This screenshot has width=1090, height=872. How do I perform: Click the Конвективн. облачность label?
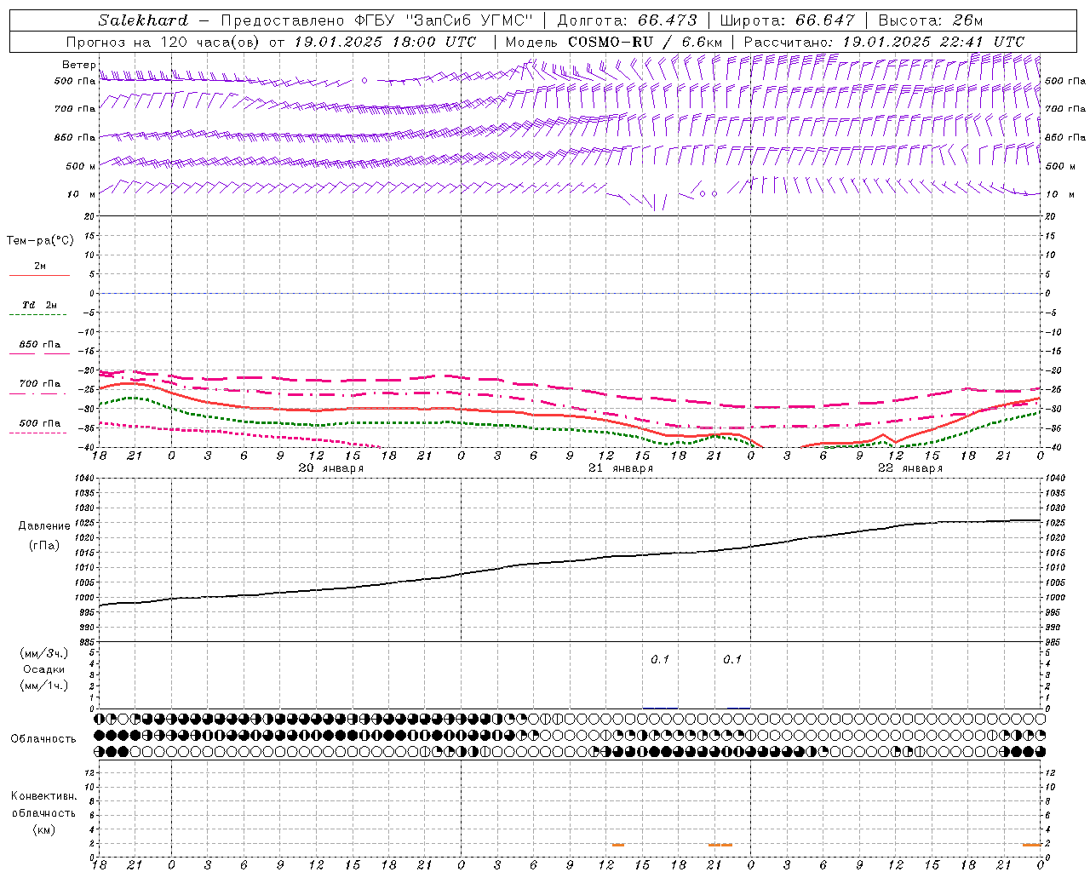point(43,805)
